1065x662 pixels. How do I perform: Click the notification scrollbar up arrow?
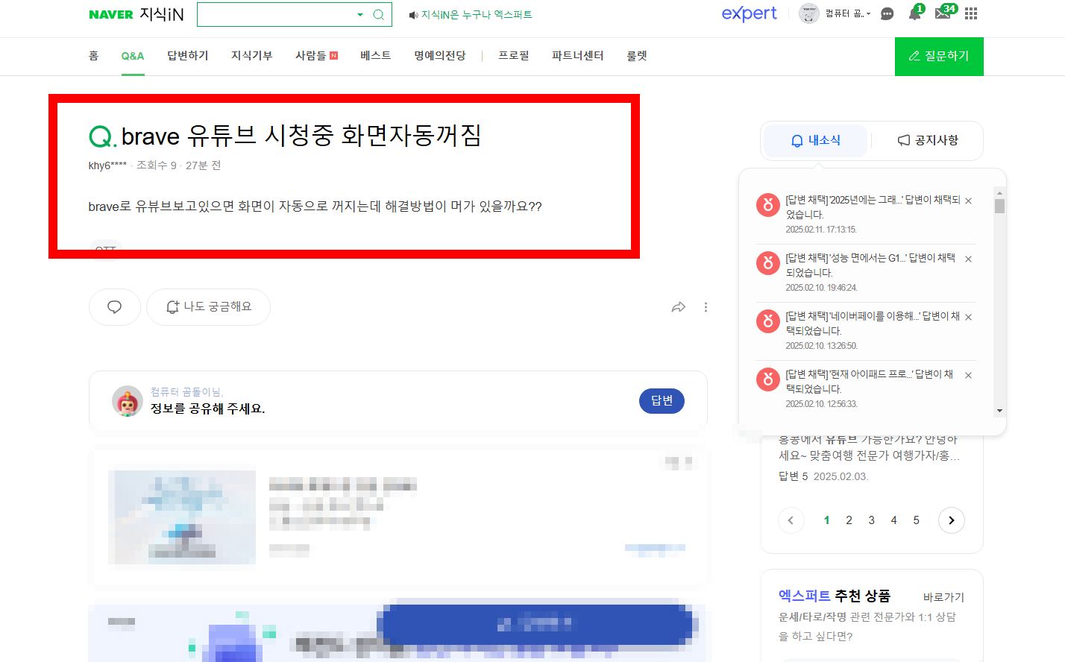point(999,192)
